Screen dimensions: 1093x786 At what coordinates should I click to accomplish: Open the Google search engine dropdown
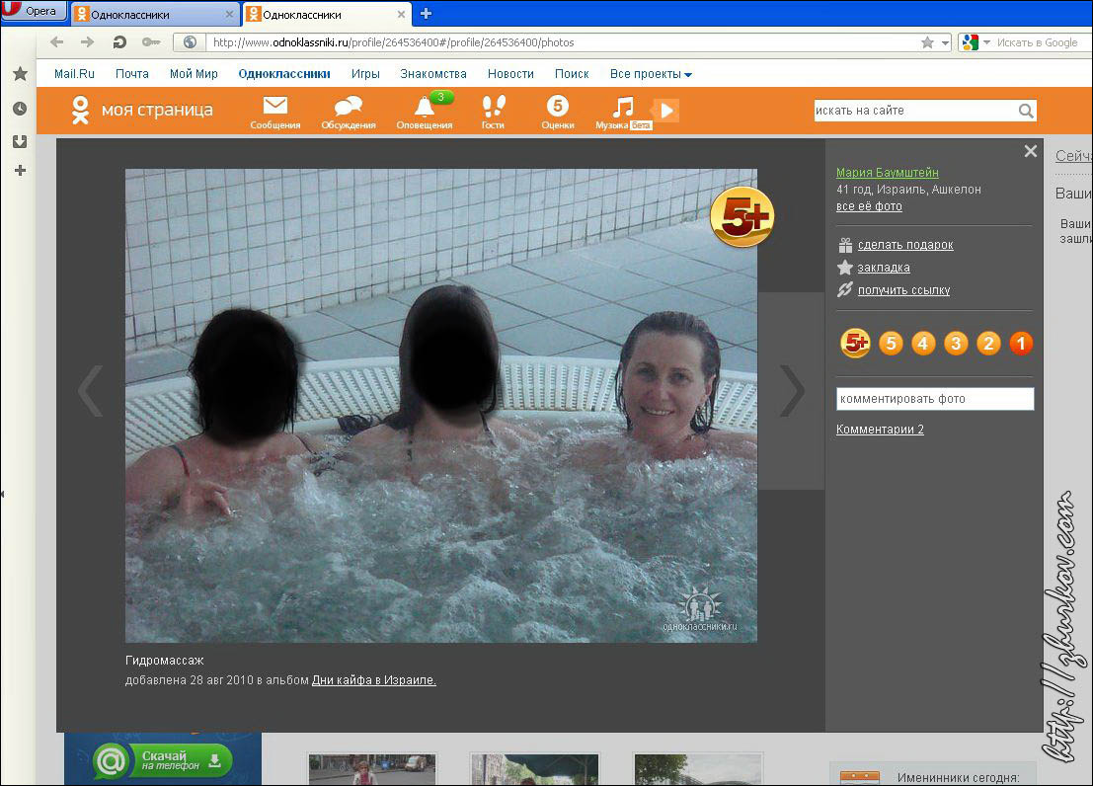(975, 42)
